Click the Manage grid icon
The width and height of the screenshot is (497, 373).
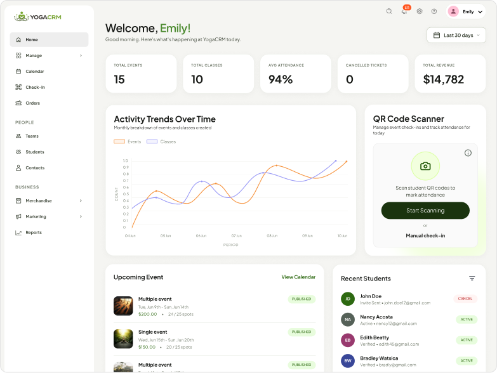click(x=18, y=55)
